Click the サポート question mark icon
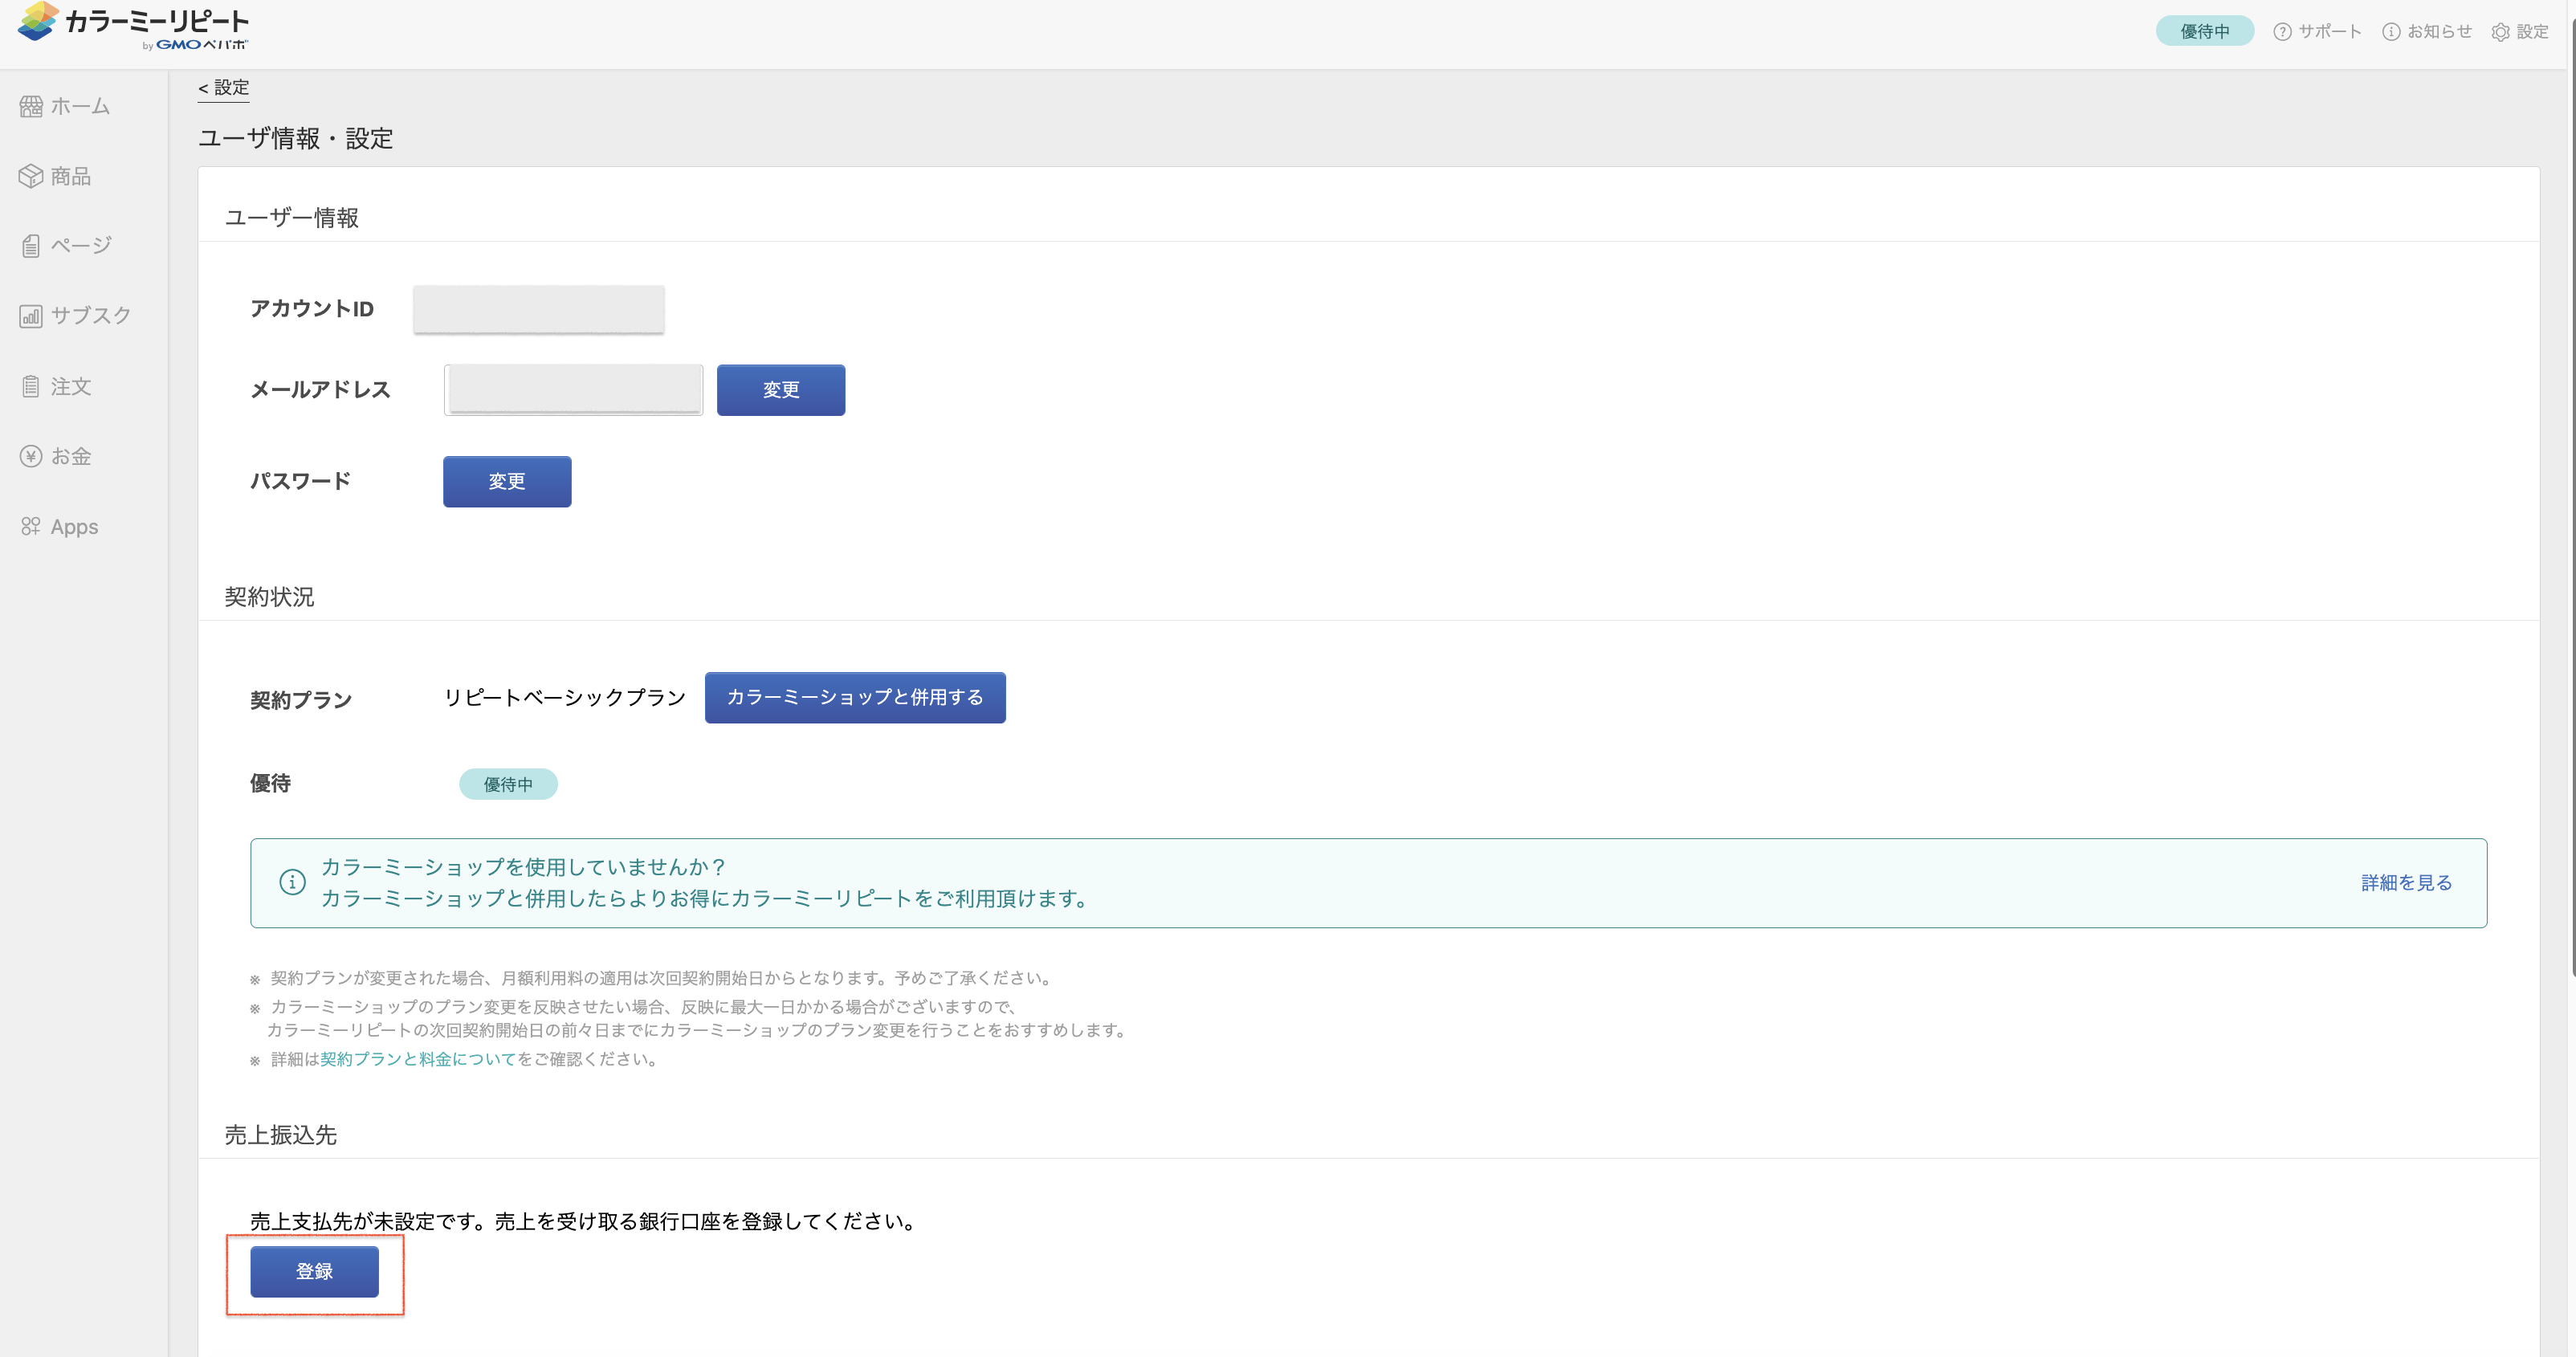 (2282, 32)
